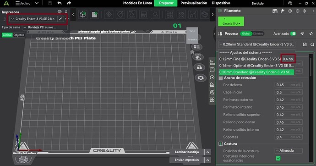
Task: Select 0.16mm Optimal preset from list
Action: pos(256,66)
